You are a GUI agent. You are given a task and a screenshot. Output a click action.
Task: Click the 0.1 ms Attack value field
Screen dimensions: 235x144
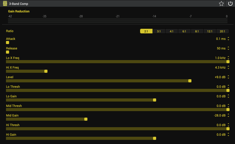click(x=220, y=39)
